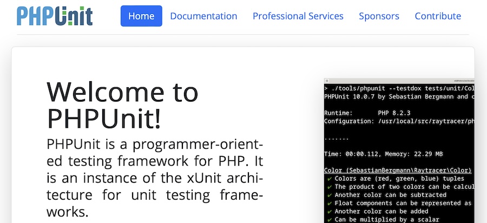Image resolution: width=487 pixels, height=223 pixels.
Task: Click the underlined Color class heading in terminal
Action: pyautogui.click(x=398, y=170)
